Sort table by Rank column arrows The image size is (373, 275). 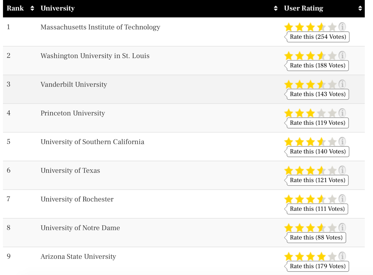click(x=32, y=9)
